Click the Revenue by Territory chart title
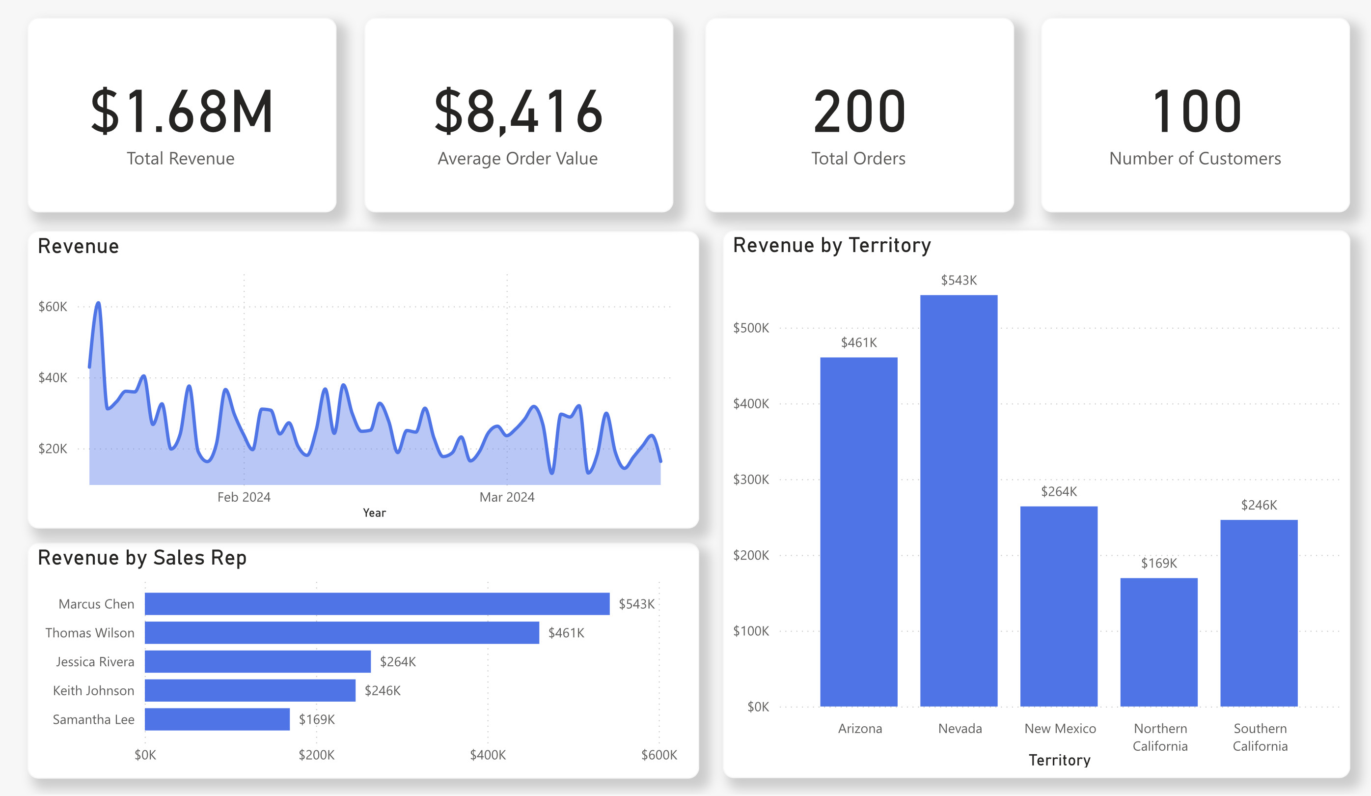The height and width of the screenshot is (796, 1371). [x=832, y=246]
